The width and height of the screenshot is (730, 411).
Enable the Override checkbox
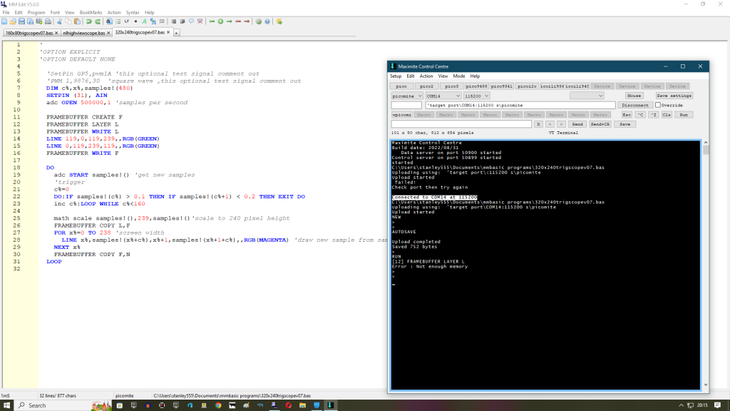tap(658, 105)
